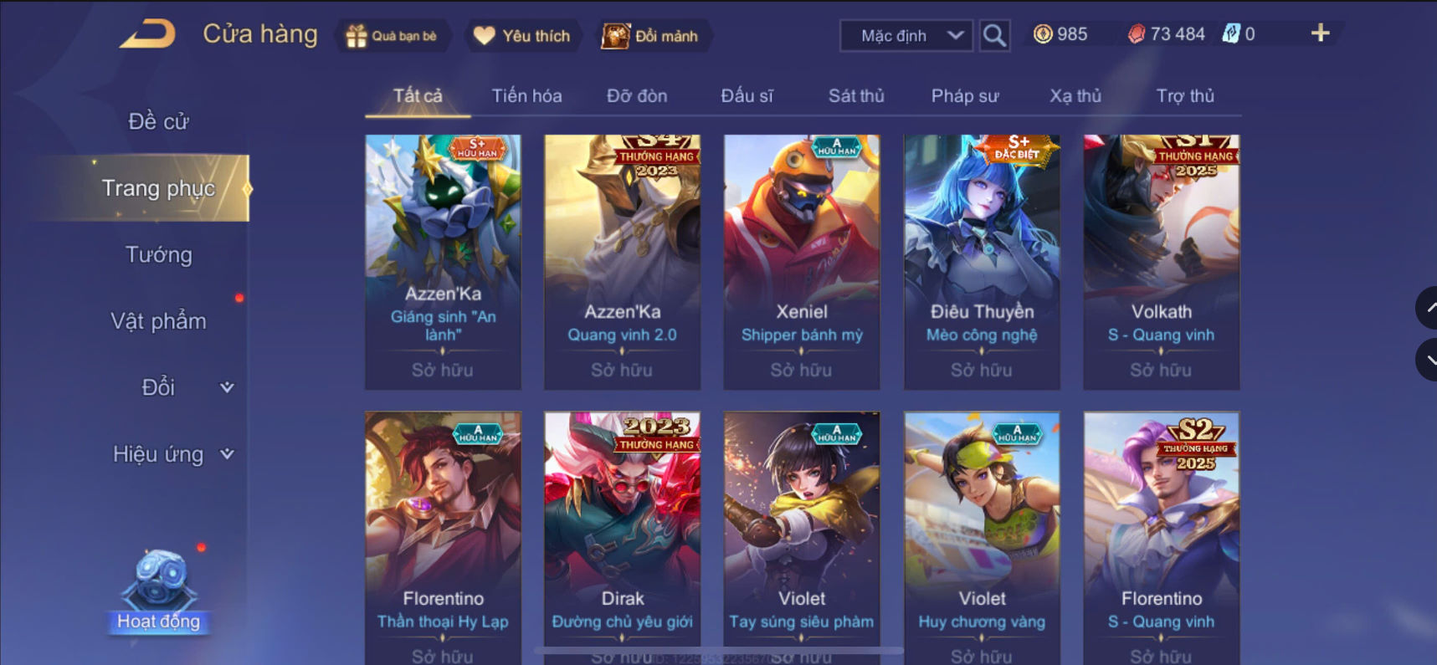Open Xeniel Shipper bánh mỳ skin card
The width and height of the screenshot is (1437, 665).
(802, 262)
